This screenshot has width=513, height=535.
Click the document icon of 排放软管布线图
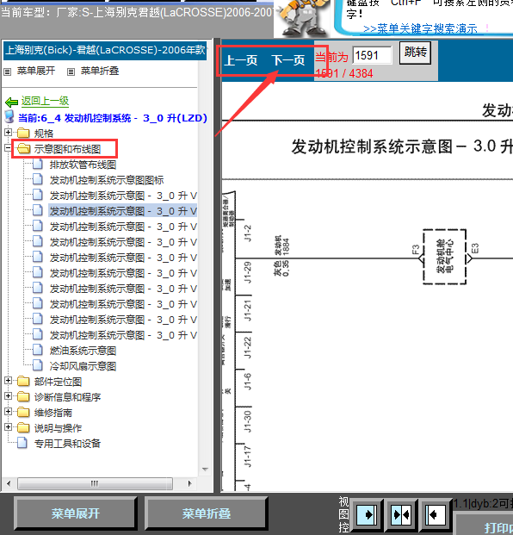tap(38, 164)
